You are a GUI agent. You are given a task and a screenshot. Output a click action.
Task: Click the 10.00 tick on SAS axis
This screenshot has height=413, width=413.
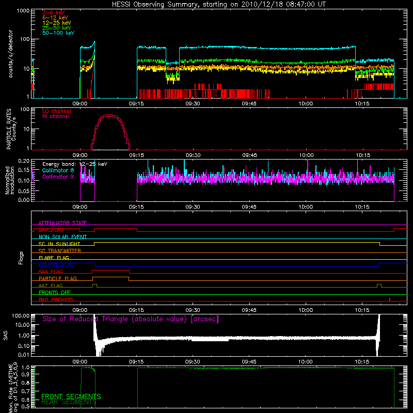22,325
